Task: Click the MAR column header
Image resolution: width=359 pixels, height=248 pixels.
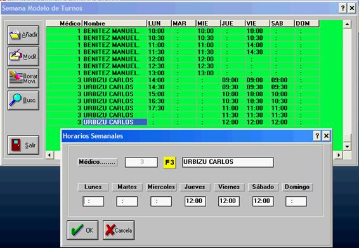Action: click(183, 23)
